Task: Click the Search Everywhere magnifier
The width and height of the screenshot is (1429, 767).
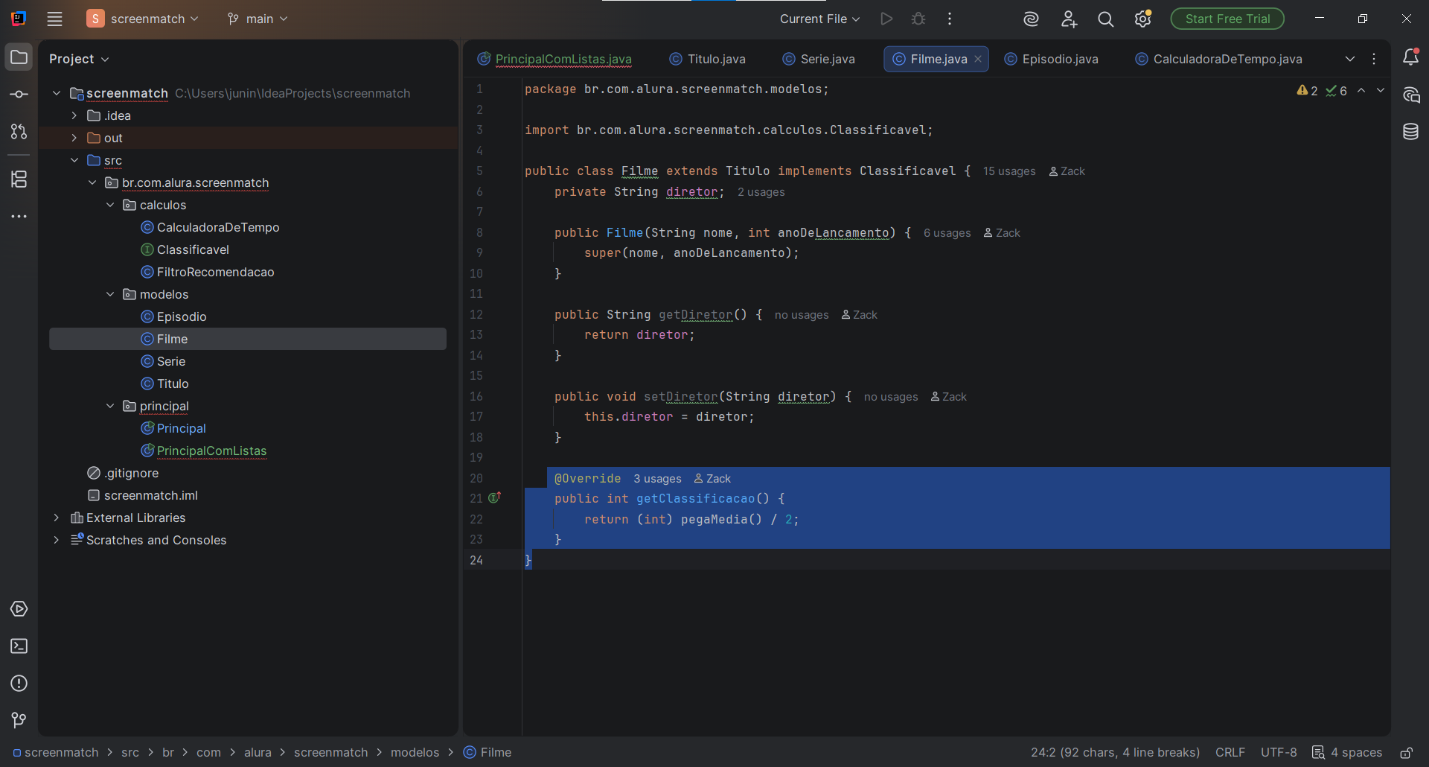Action: [1105, 19]
